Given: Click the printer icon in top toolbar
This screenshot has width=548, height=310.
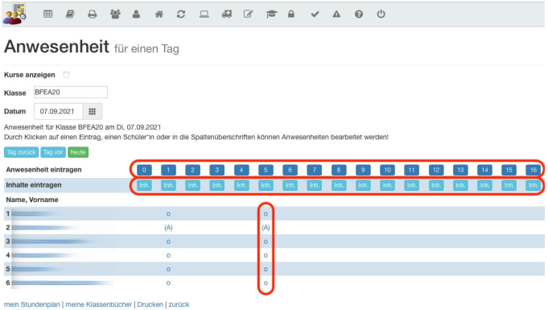Looking at the screenshot, I should [93, 14].
